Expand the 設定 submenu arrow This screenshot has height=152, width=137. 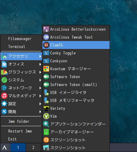point(40,104)
